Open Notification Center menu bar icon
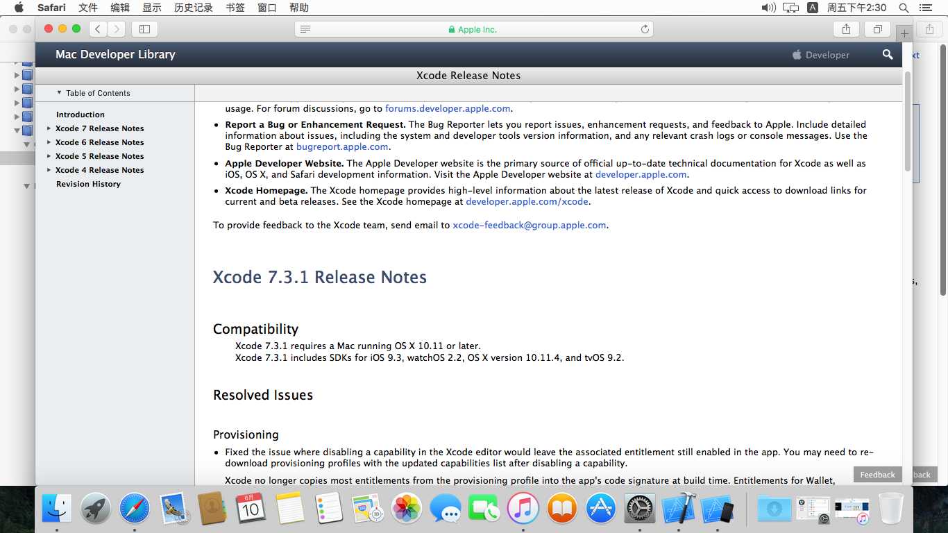This screenshot has height=533, width=948. tap(926, 8)
